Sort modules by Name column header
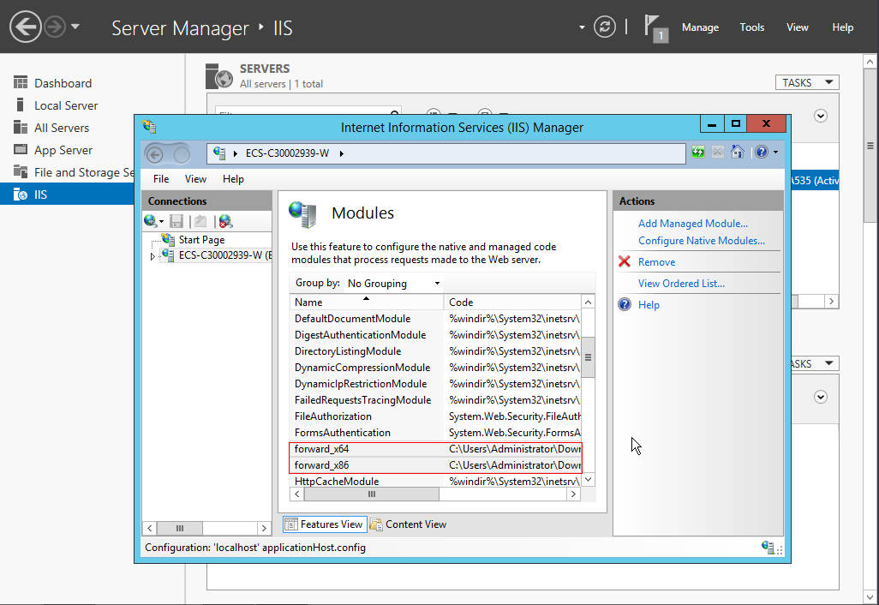This screenshot has width=879, height=605. 367,302
